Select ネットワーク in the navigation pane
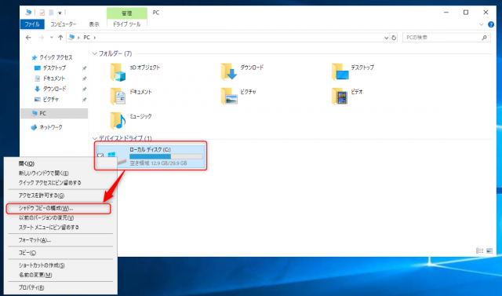Viewport: 502px width, 296px height. click(x=47, y=127)
